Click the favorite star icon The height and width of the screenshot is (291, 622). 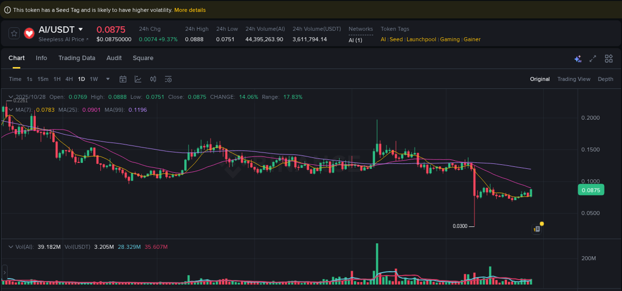[14, 33]
